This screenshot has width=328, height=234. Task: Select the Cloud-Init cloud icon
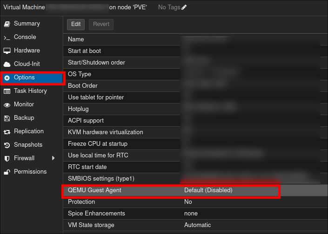point(7,64)
